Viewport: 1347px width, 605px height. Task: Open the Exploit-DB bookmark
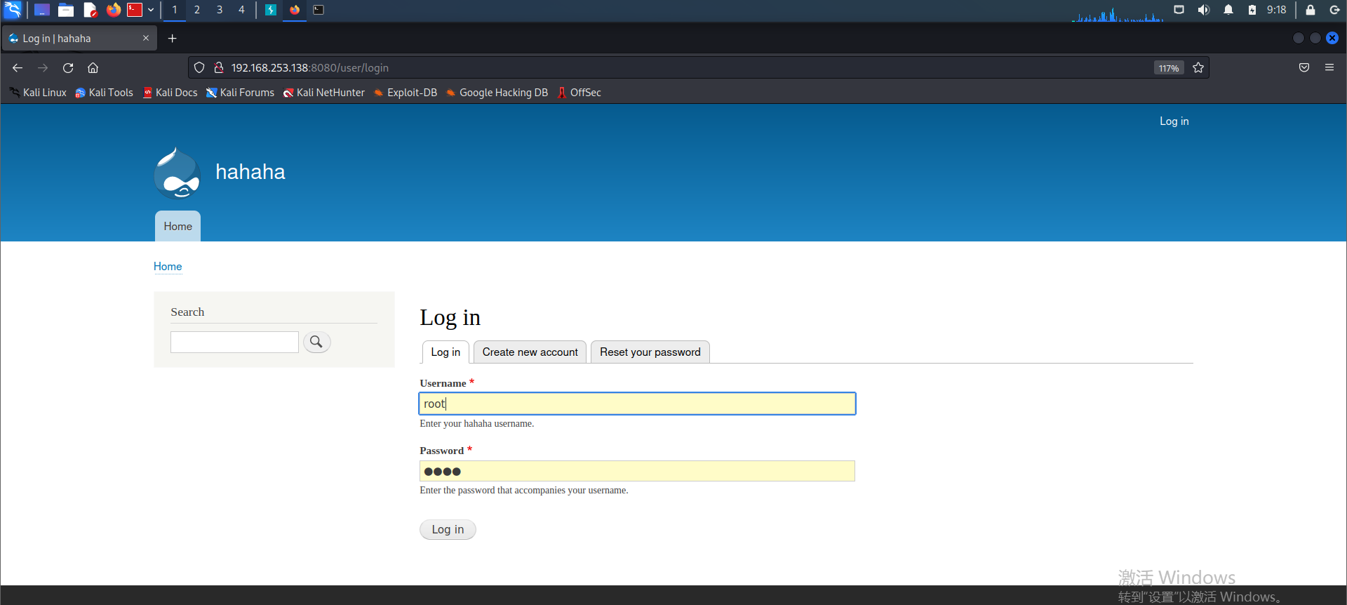406,93
